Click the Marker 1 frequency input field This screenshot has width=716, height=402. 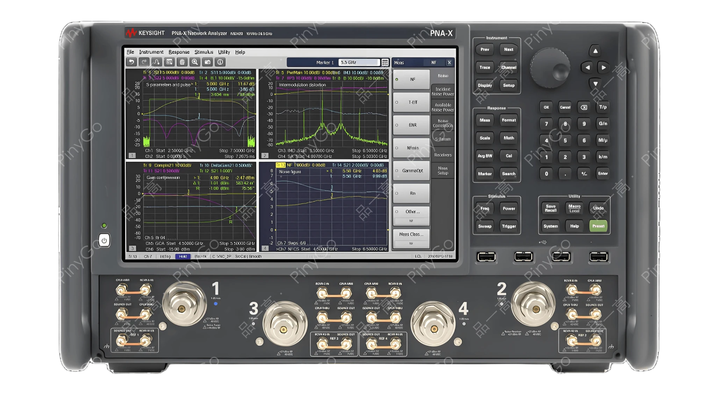[359, 63]
